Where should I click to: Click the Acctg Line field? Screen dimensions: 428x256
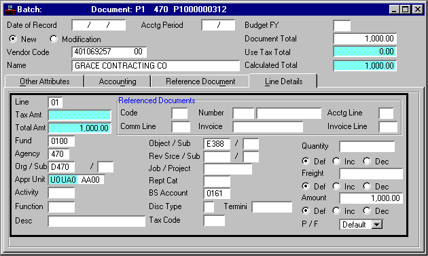point(386,113)
